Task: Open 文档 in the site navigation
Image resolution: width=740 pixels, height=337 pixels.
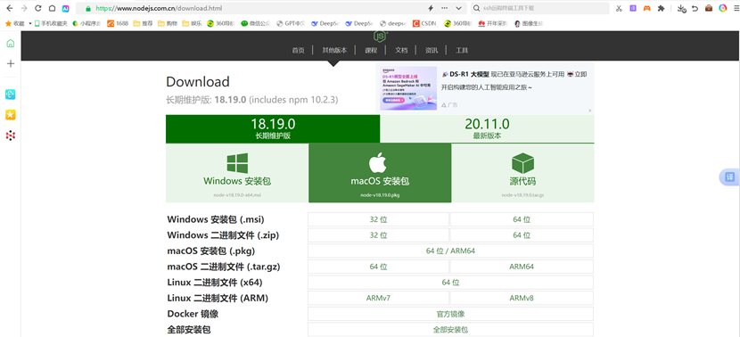Action: click(x=401, y=51)
